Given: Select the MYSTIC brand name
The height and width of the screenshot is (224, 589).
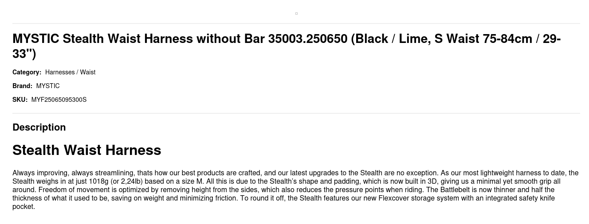Looking at the screenshot, I should click(48, 86).
